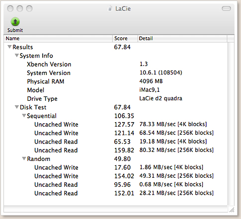
Task: Click the Xbench version detail '1.3'
Action: [144, 64]
